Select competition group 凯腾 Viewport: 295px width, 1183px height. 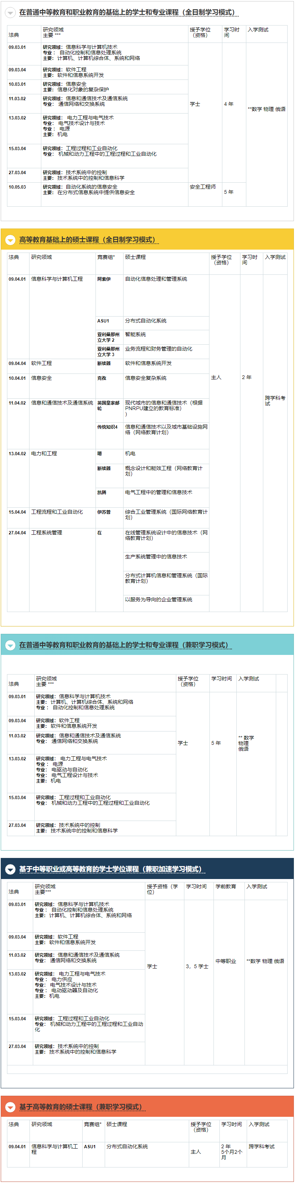point(102,492)
